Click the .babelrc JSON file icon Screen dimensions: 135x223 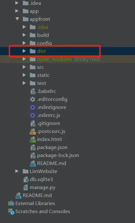pos(33,91)
